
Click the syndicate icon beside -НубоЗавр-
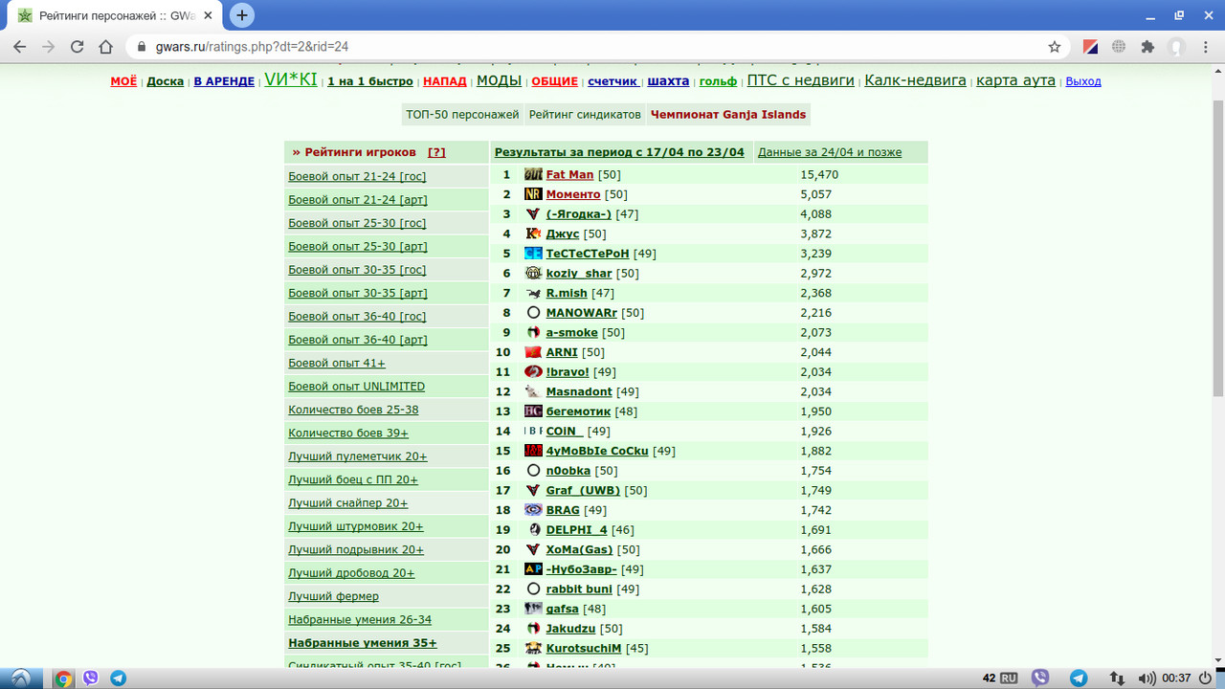coord(533,569)
